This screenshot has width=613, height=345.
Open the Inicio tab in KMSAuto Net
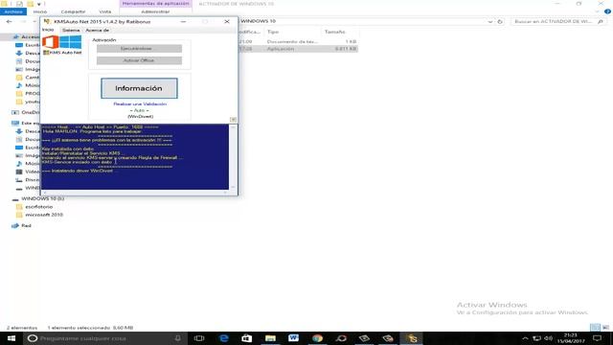[x=48, y=30]
